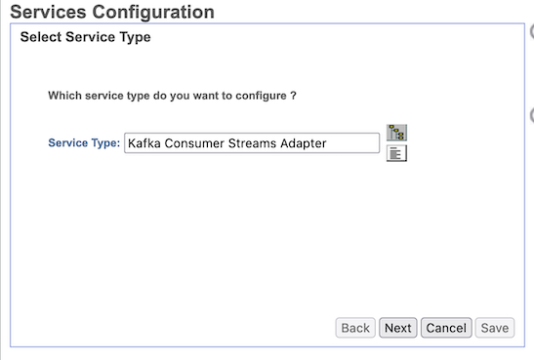This screenshot has width=534, height=360.
Task: Click the partial round icon beside the question text
Action: click(x=532, y=115)
